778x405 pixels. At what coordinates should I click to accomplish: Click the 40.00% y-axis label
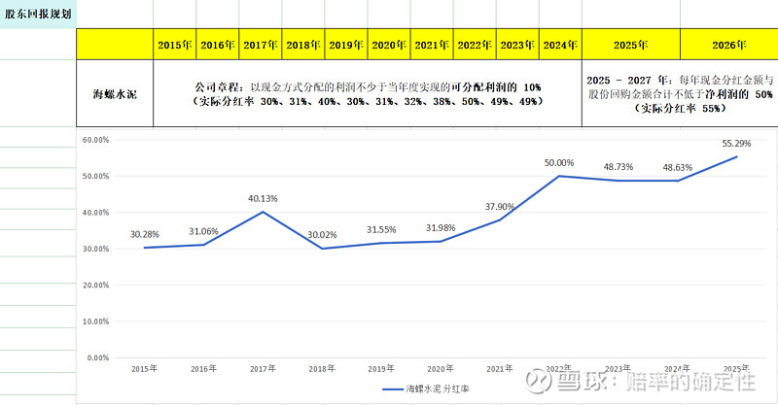click(95, 212)
